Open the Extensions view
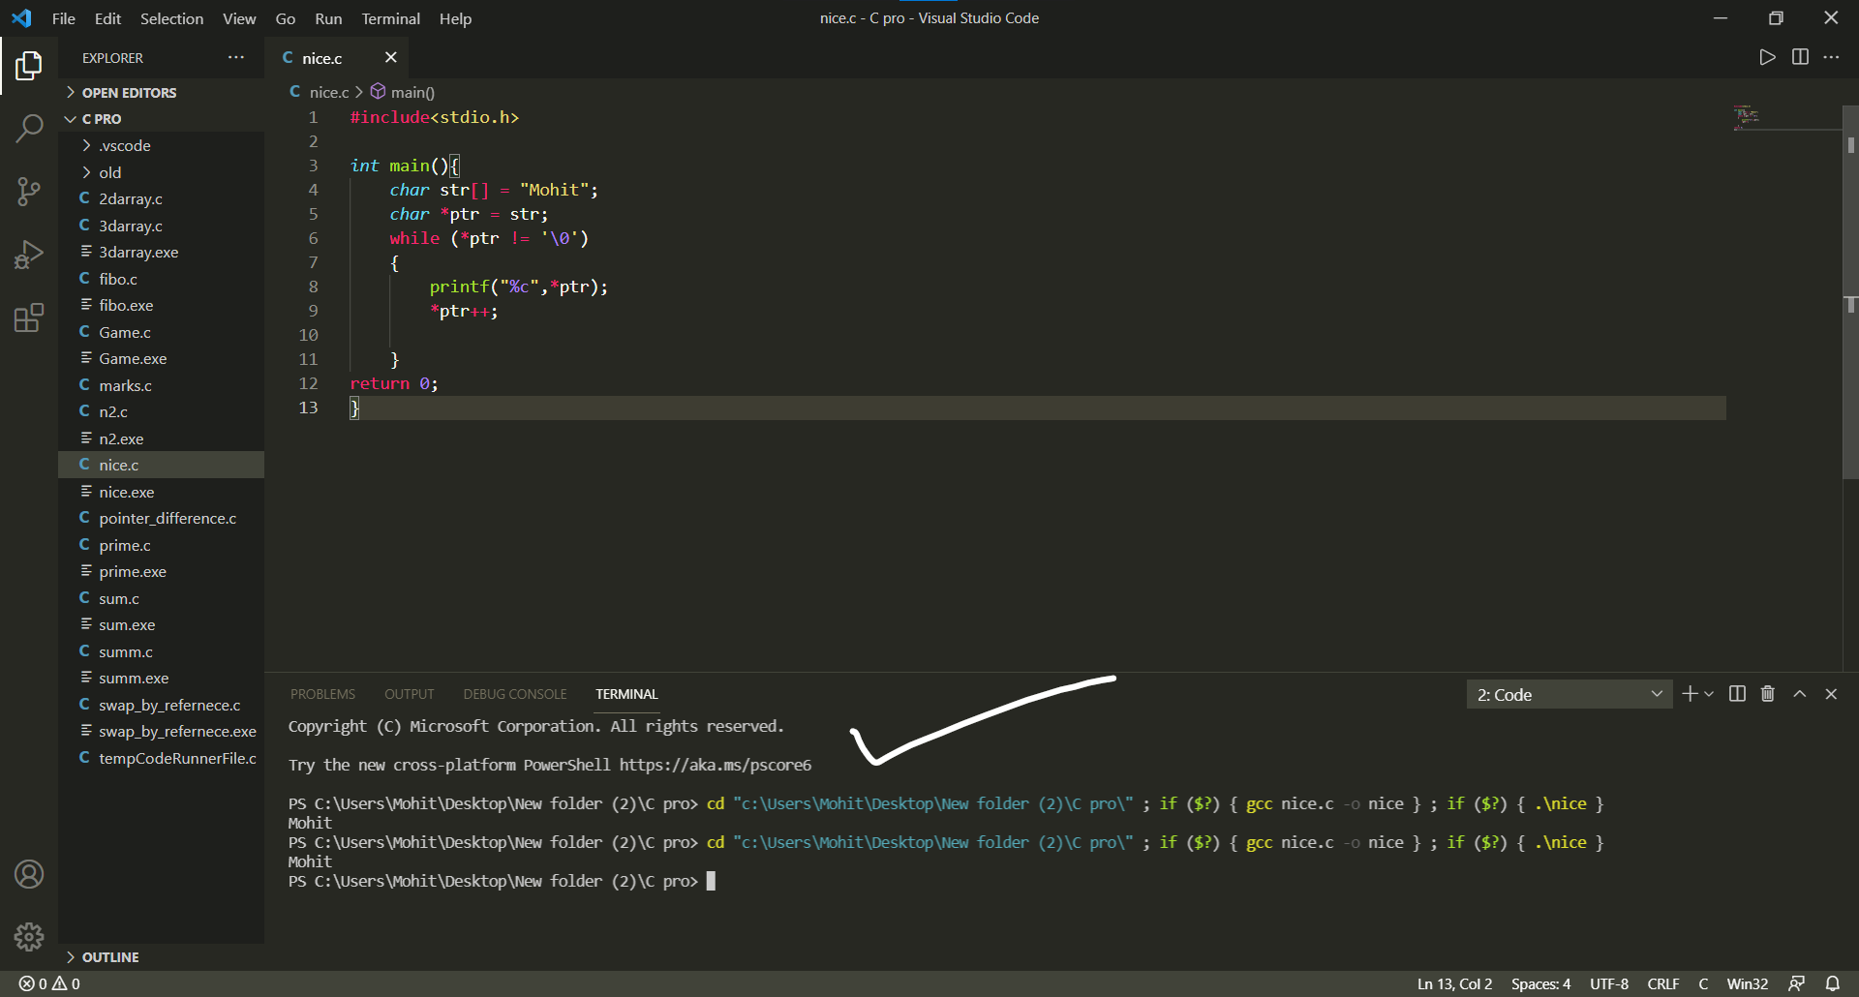 29,317
